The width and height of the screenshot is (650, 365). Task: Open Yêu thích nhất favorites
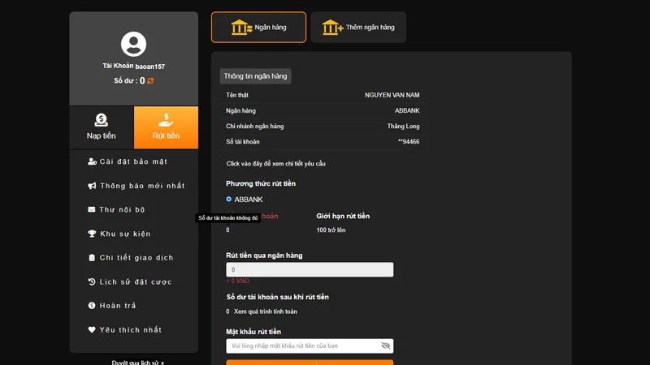[130, 329]
